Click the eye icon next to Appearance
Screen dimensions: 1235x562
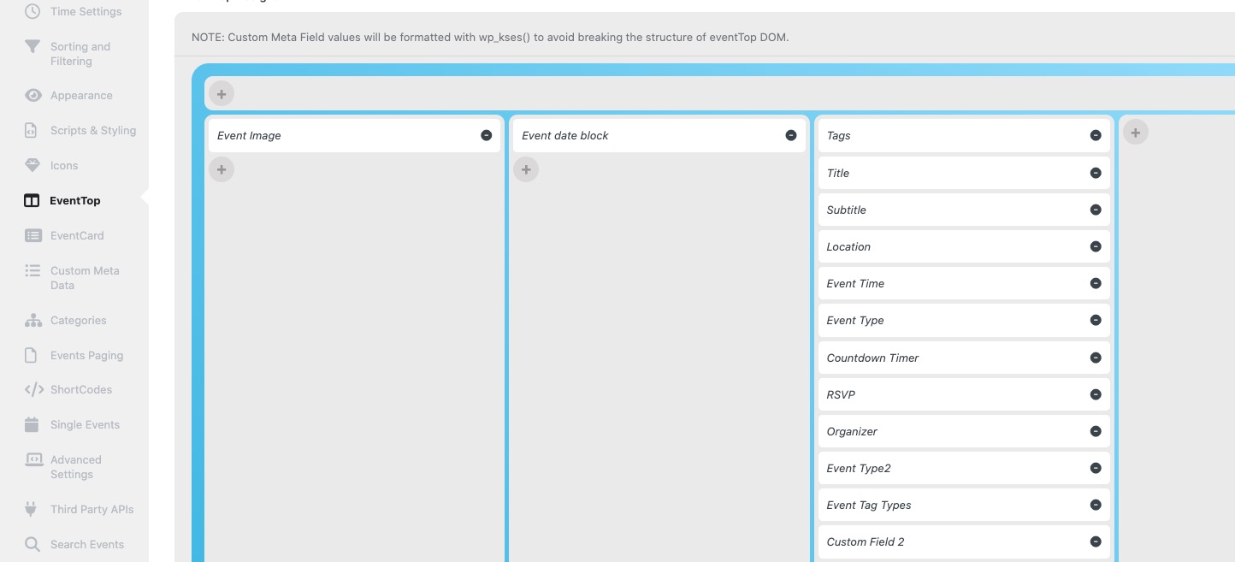[32, 95]
